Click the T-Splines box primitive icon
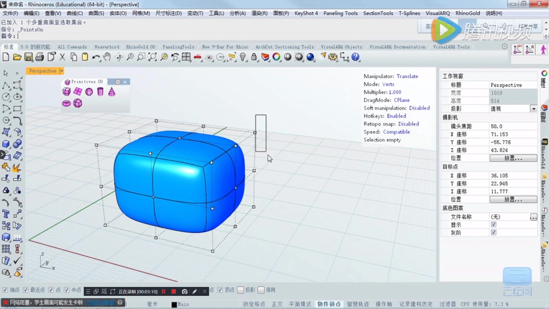 [x=66, y=92]
